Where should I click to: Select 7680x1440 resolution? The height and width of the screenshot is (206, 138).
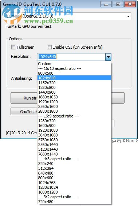[x=74, y=154]
